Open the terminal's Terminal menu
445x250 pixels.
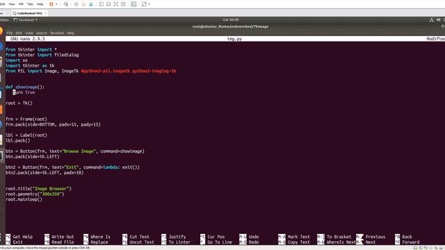57,33
